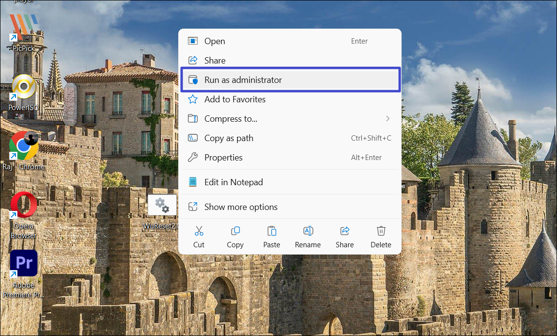Click the Paste clipboard icon
557x336 pixels.
pos(271,231)
